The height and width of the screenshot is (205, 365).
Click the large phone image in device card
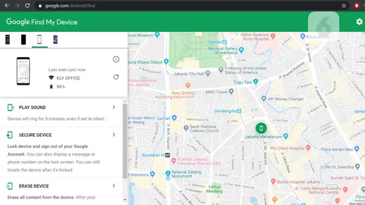click(x=23, y=71)
